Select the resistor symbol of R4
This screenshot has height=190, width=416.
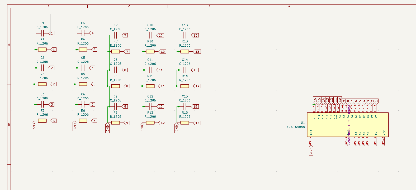pyautogui.click(x=83, y=50)
